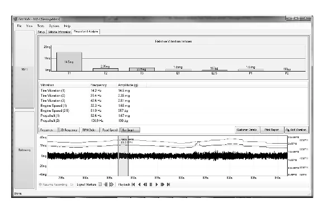The image size is (324, 213).
Task: Click the T2 bar in the bar graph
Action: point(106,70)
